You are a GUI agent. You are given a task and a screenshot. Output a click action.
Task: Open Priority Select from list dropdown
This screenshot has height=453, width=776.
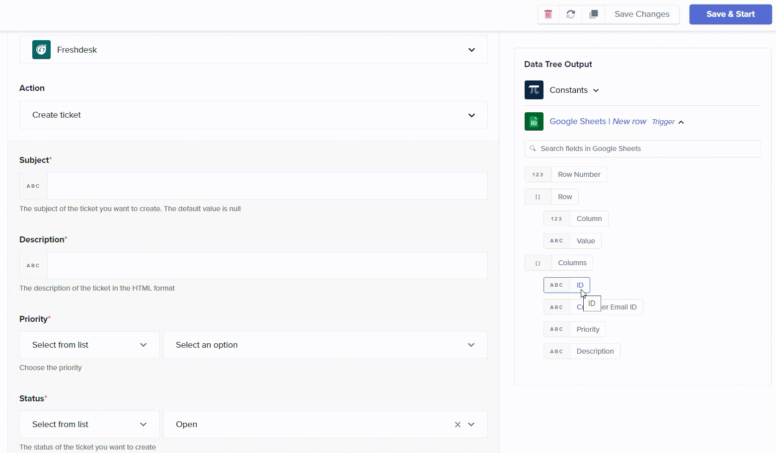click(89, 345)
